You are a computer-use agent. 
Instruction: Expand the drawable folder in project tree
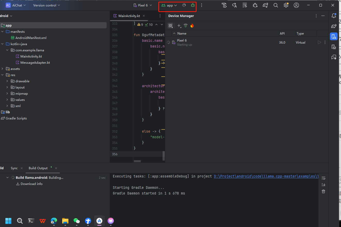tap(7, 81)
